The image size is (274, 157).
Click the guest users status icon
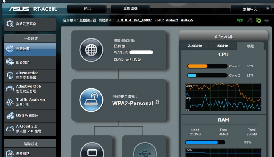coord(250,20)
